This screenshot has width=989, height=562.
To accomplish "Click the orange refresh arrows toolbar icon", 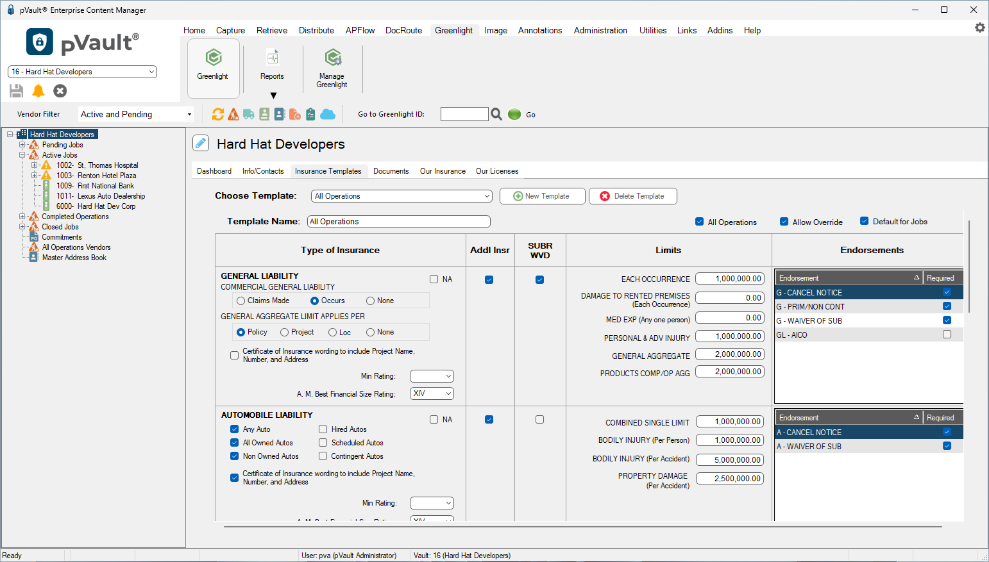I will pos(218,114).
